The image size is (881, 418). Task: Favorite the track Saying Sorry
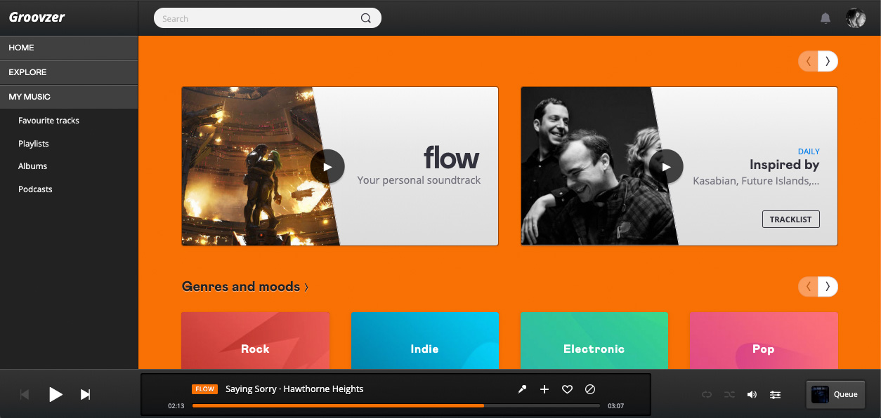(x=567, y=389)
